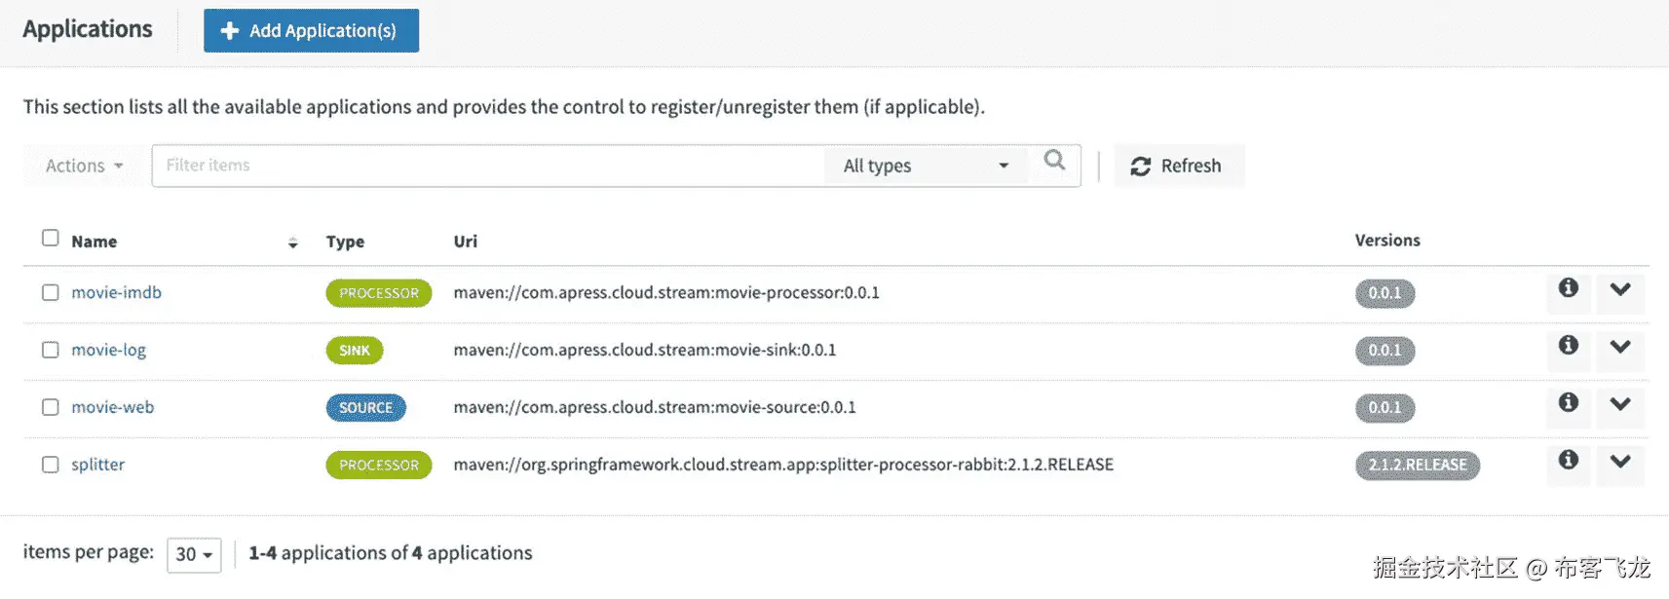Show info for movie-log application
Image resolution: width=1669 pixels, height=599 pixels.
[1568, 346]
